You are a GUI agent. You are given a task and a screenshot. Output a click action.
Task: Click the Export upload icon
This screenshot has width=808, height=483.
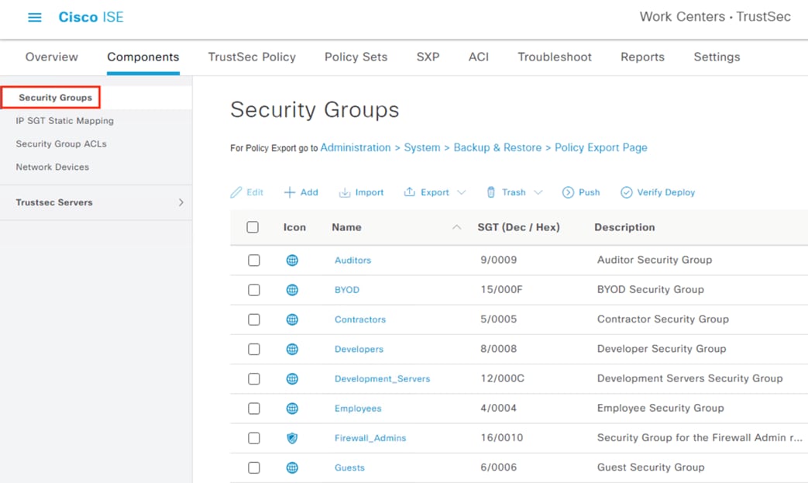tap(409, 191)
